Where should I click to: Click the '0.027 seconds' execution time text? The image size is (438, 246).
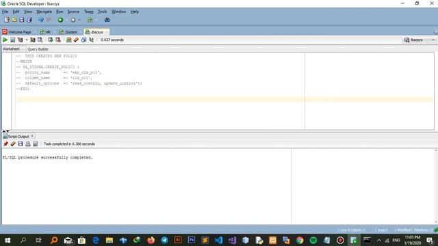(x=112, y=40)
